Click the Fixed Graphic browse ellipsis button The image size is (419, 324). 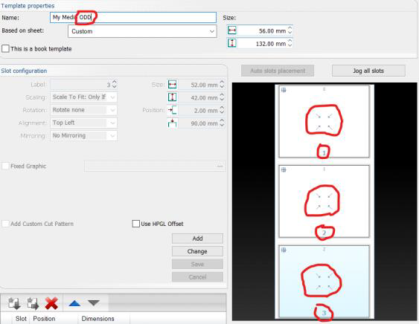click(220, 166)
